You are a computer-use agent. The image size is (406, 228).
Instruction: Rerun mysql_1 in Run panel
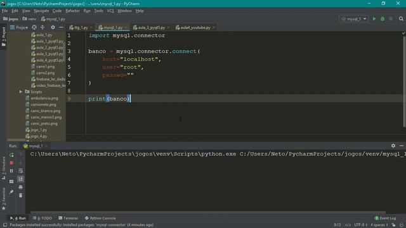(11, 155)
